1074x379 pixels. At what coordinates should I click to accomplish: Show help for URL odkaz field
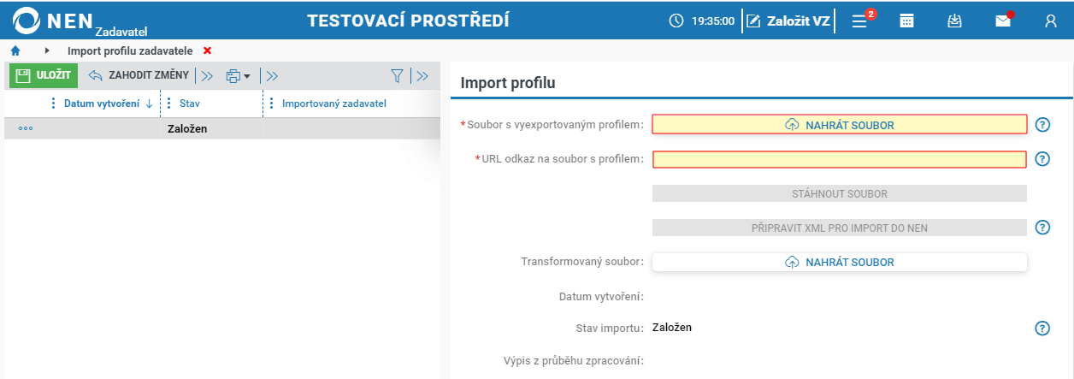click(1042, 159)
